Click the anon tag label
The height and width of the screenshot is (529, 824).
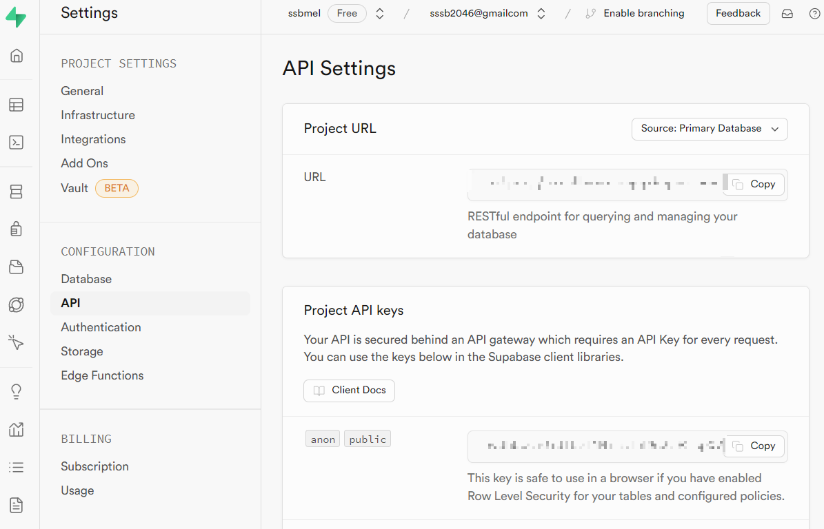click(x=323, y=439)
